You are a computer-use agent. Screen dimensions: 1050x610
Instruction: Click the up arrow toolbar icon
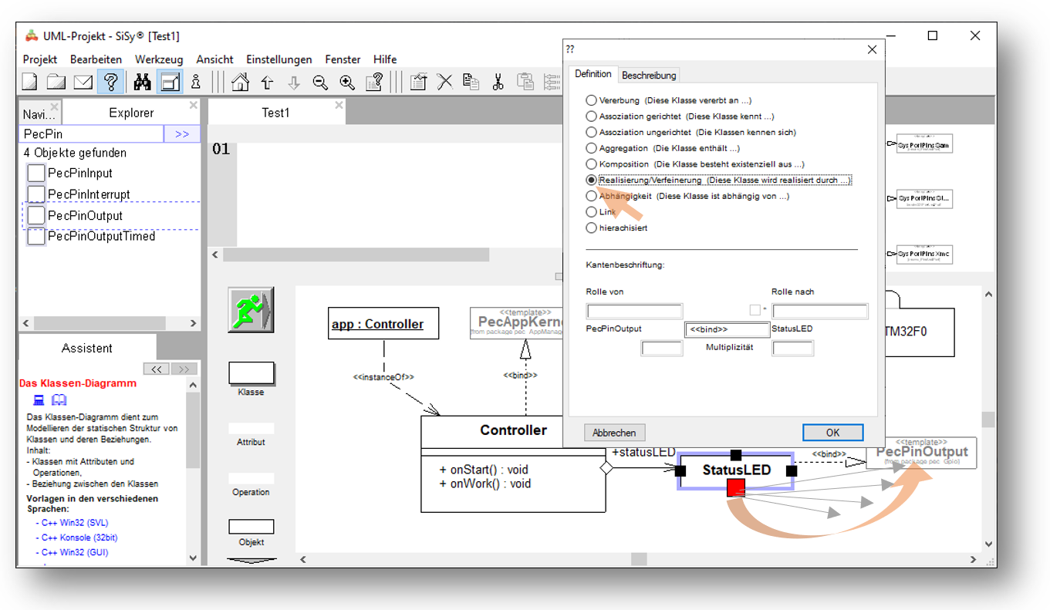click(267, 82)
